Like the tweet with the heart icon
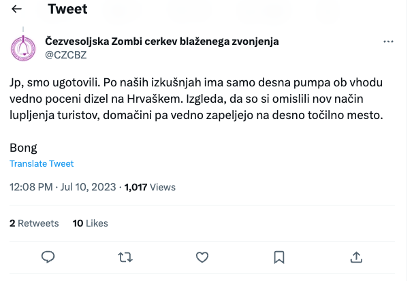The width and height of the screenshot is (414, 281). click(202, 257)
